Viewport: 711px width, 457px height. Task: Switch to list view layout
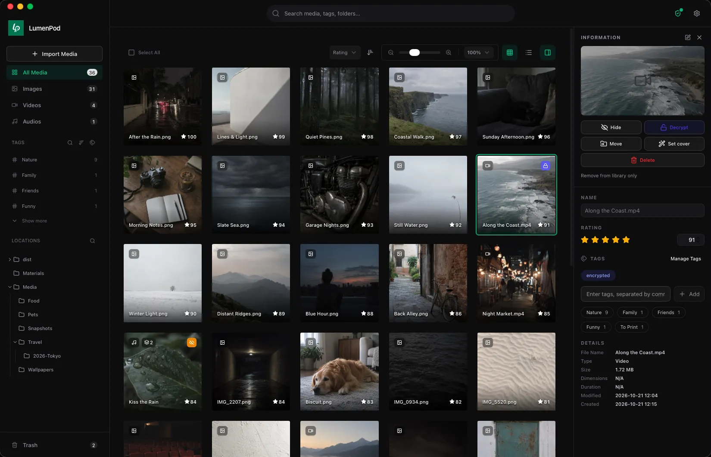(529, 52)
